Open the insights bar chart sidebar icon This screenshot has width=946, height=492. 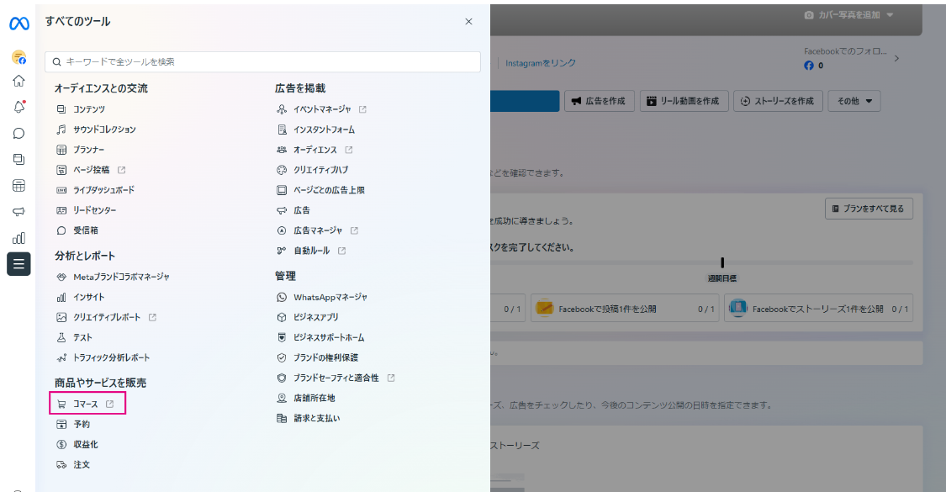click(x=18, y=238)
